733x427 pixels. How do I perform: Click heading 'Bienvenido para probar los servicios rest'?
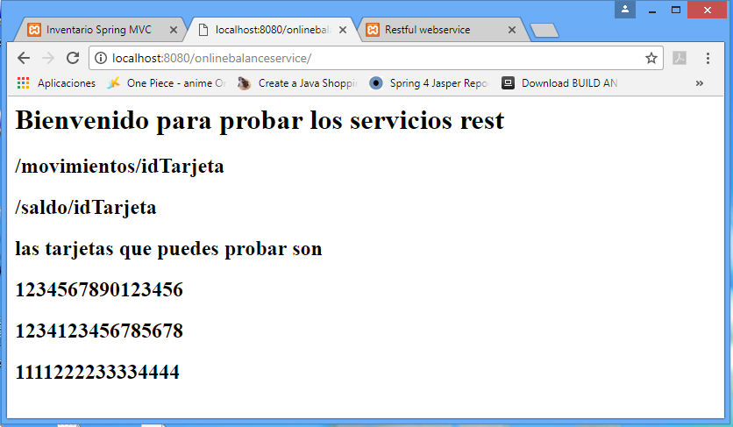260,121
